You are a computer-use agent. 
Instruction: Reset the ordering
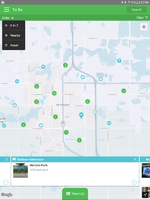(14, 45)
